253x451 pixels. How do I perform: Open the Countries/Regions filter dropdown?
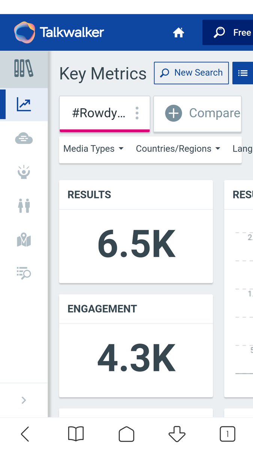coord(178,149)
